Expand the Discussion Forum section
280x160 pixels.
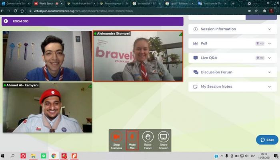point(233,72)
